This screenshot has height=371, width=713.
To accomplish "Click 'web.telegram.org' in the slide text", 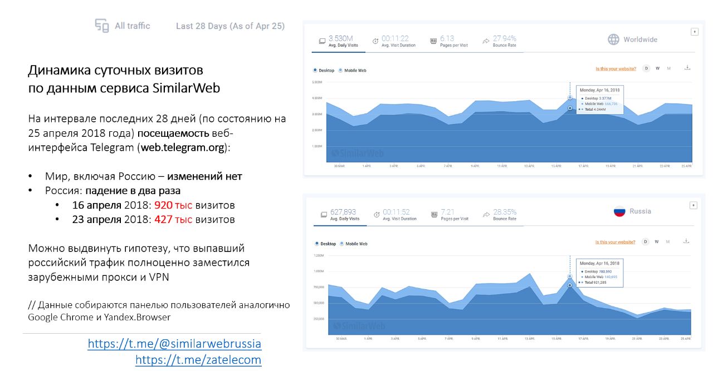I will point(183,147).
